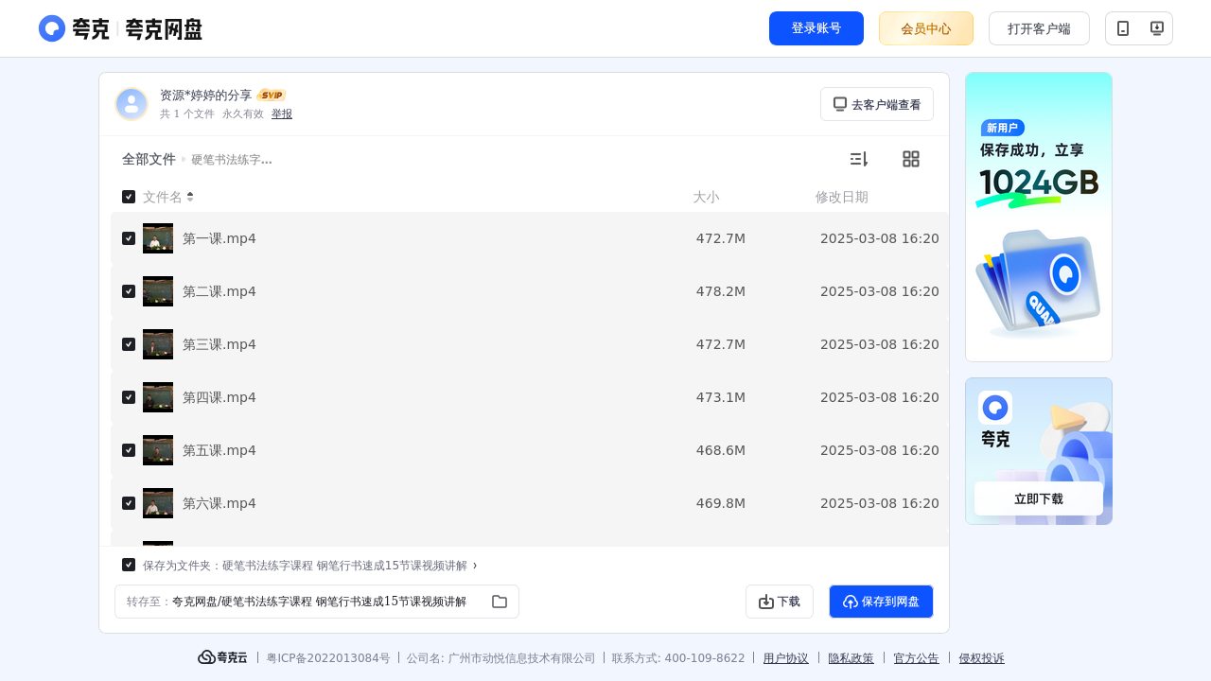This screenshot has width=1211, height=681.
Task: Click file name 第六课.mp4
Action: [219, 503]
